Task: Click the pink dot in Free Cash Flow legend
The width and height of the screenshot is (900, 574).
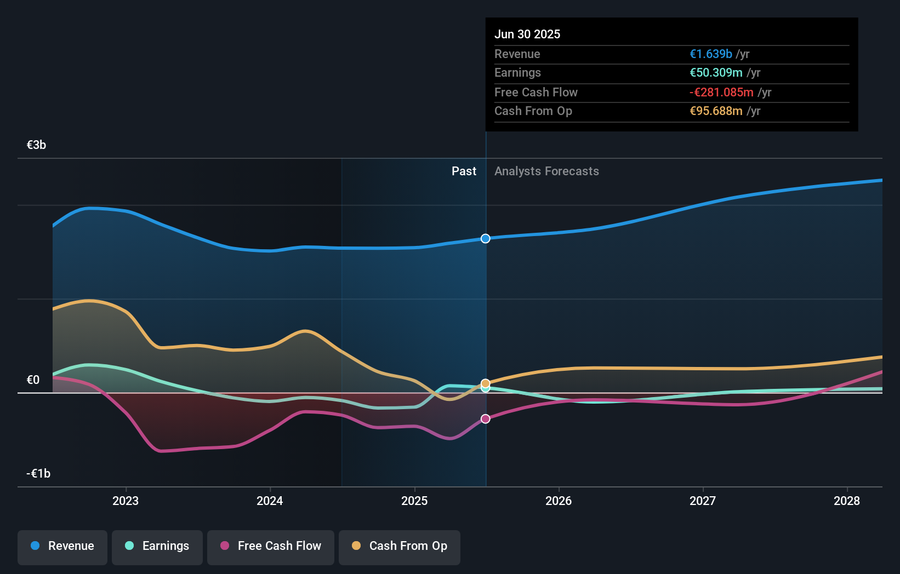Action: 224,546
